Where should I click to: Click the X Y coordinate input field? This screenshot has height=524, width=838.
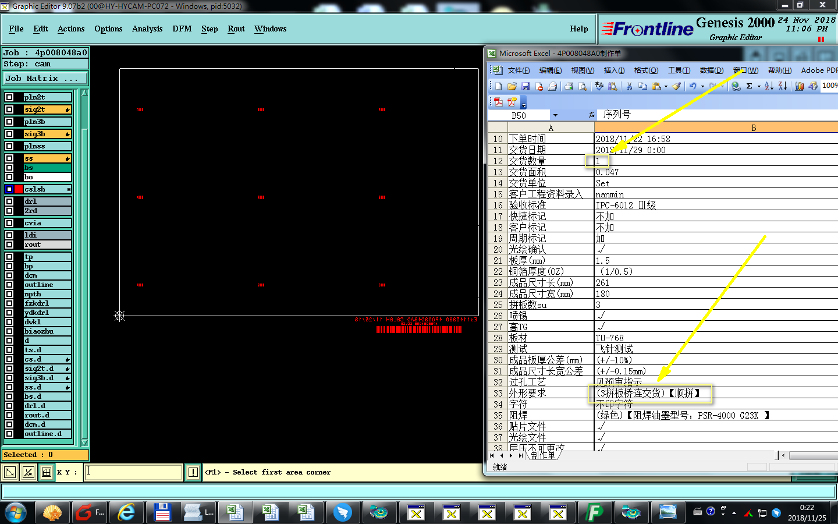tap(134, 472)
